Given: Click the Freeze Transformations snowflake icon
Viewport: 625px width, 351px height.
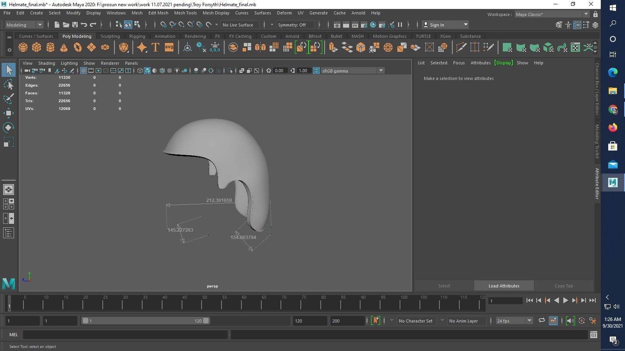Looking at the screenshot, I should tap(215, 48).
